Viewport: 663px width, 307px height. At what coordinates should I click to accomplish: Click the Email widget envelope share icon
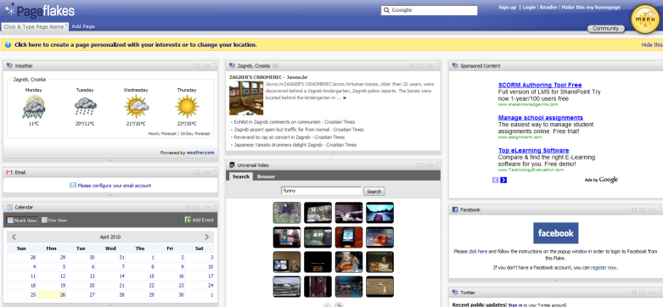[197, 172]
